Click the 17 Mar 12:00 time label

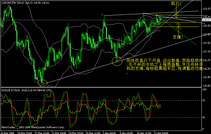(42, 133)
